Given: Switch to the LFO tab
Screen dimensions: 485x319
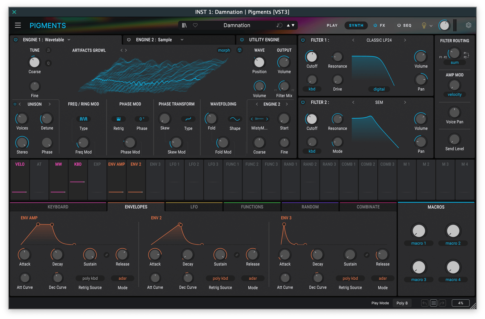Looking at the screenshot, I should (x=194, y=207).
